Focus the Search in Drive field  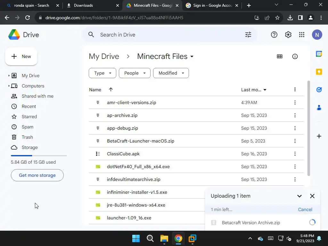coord(169,35)
